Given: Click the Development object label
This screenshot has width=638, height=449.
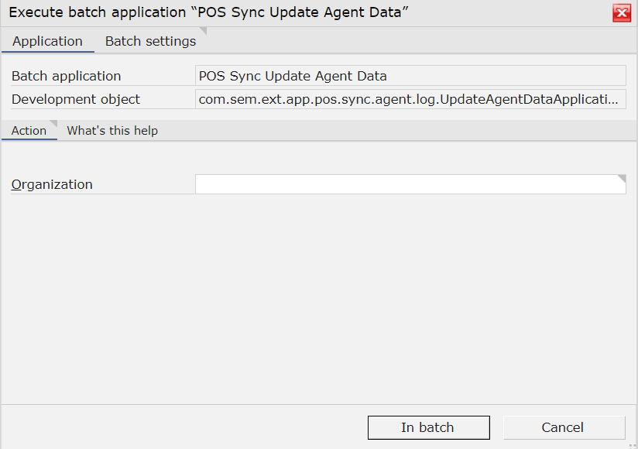Looking at the screenshot, I should (x=76, y=99).
